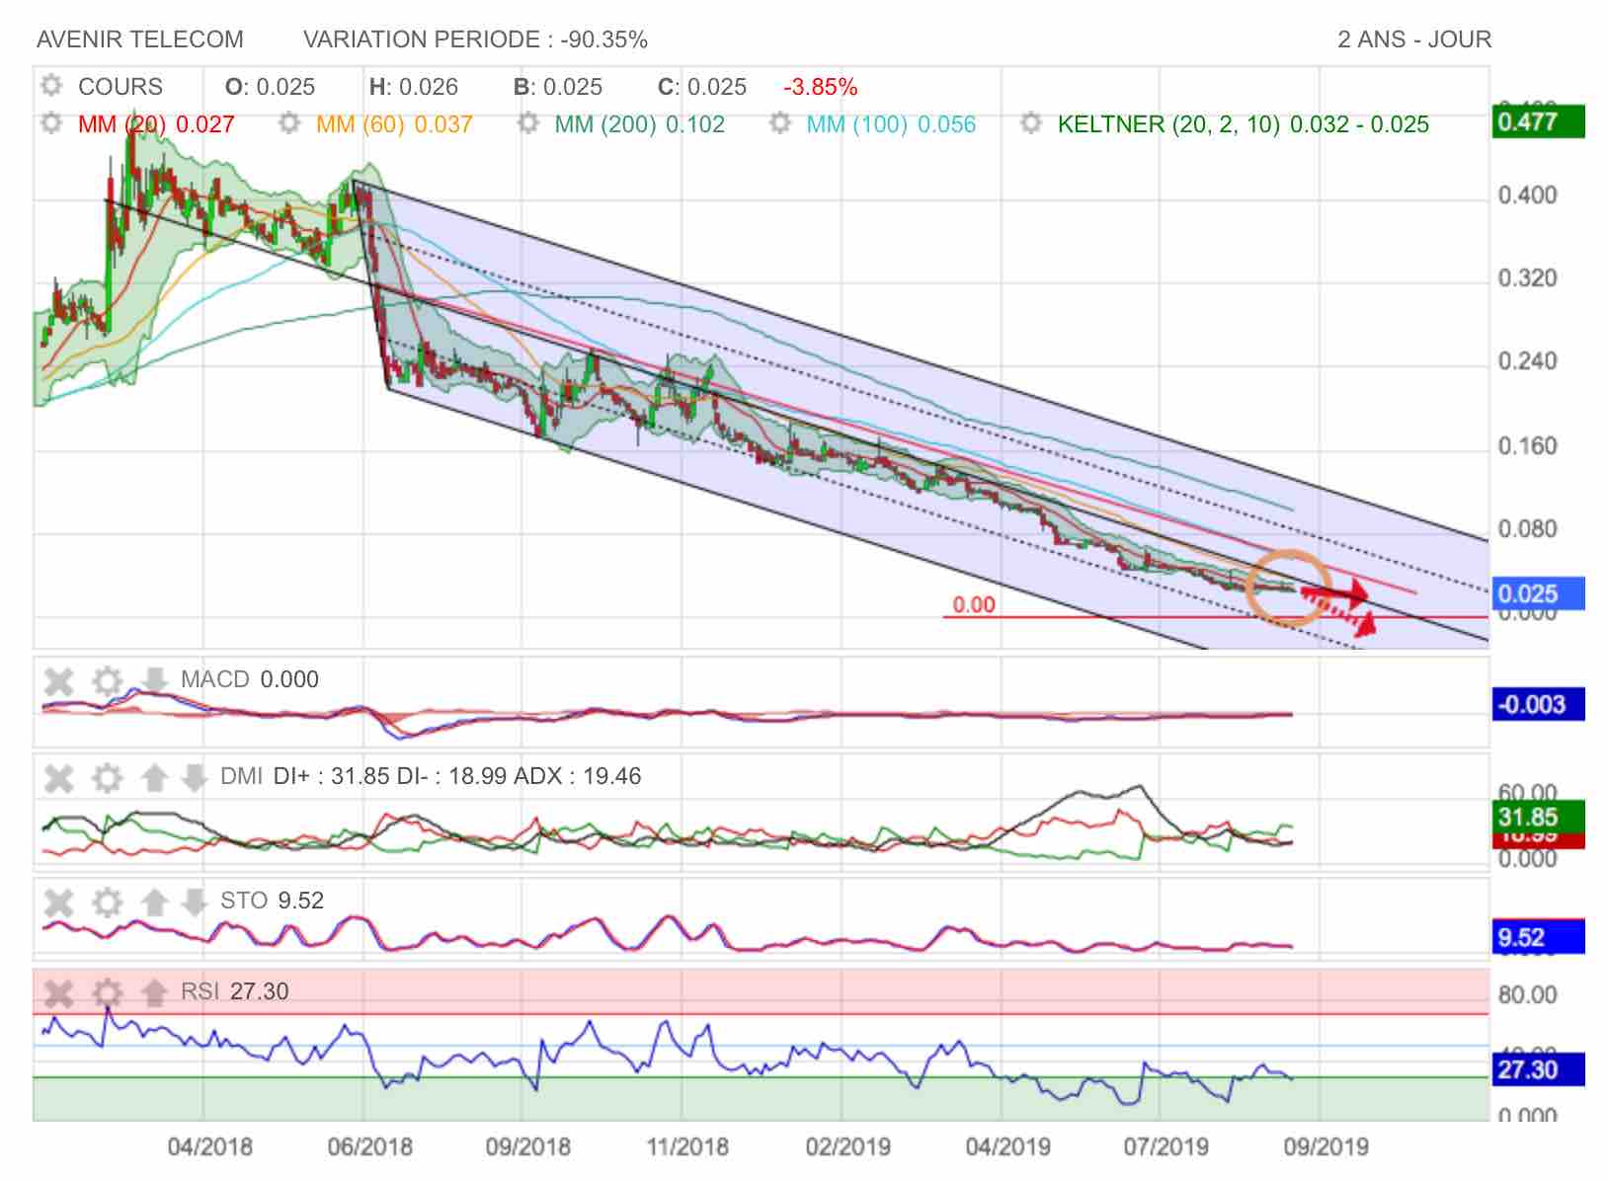
Task: Click the 09/2018 date axis label
Action: pyautogui.click(x=528, y=1146)
